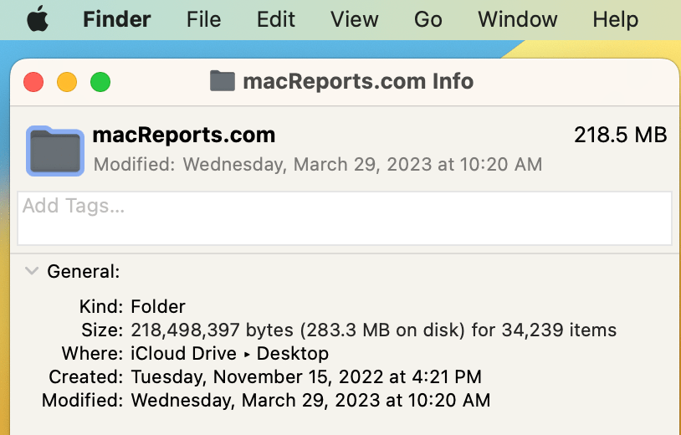Zoom the Info window with green button
The width and height of the screenshot is (681, 435).
click(100, 82)
